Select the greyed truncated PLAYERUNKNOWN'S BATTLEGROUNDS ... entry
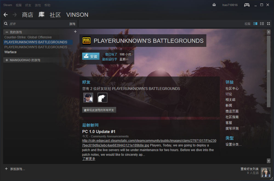The image size is (274, 181). tap(38, 47)
